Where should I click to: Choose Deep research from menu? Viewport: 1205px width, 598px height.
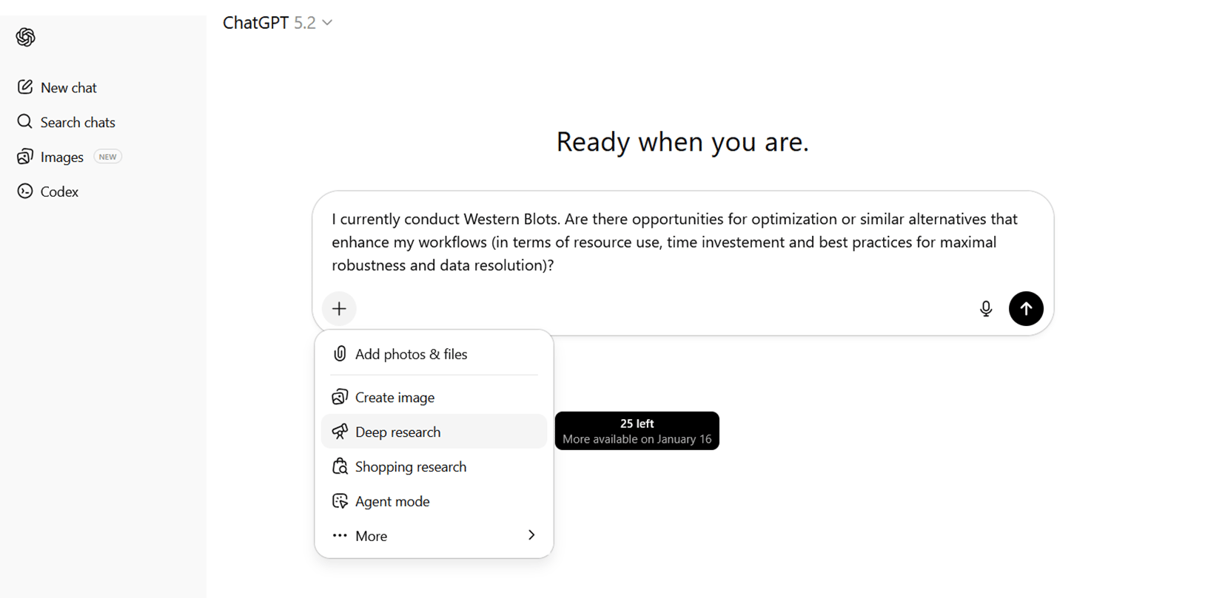pyautogui.click(x=397, y=432)
